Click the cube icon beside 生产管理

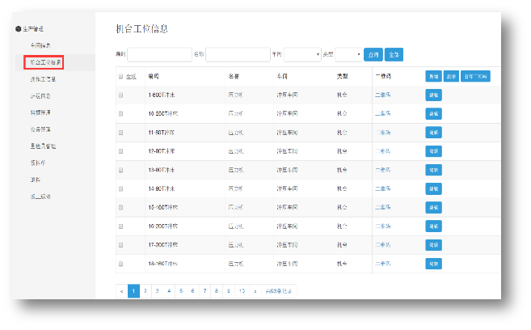pos(19,29)
